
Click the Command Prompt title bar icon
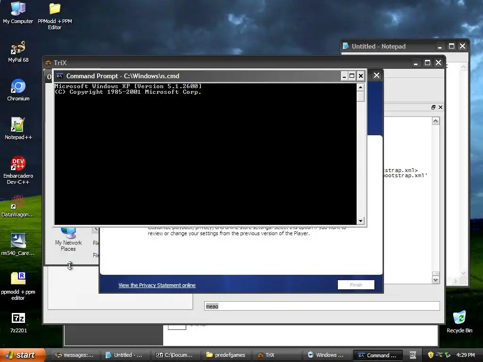[59, 76]
